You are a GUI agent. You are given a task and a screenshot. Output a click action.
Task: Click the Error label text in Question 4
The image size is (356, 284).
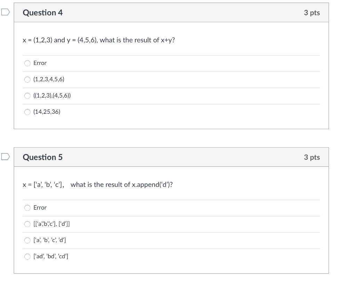click(x=40, y=63)
